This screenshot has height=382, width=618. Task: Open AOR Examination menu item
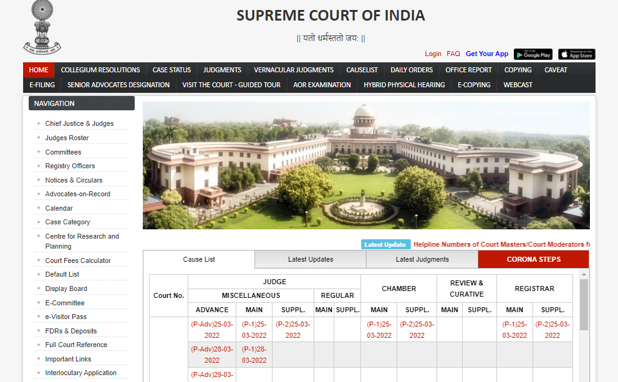pyautogui.click(x=322, y=85)
